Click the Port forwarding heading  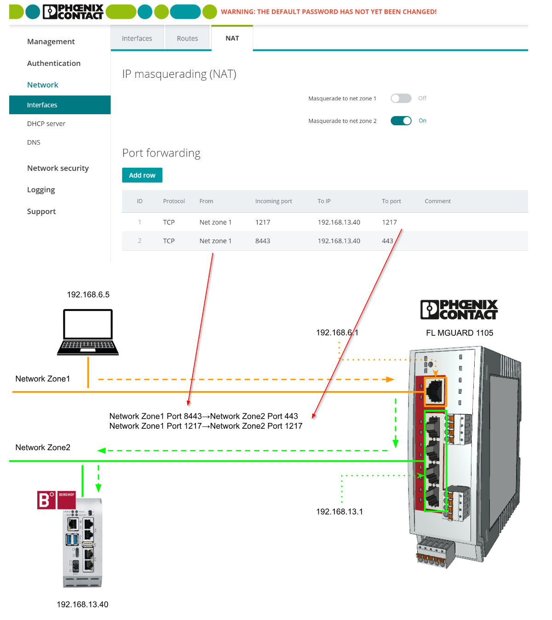click(161, 153)
